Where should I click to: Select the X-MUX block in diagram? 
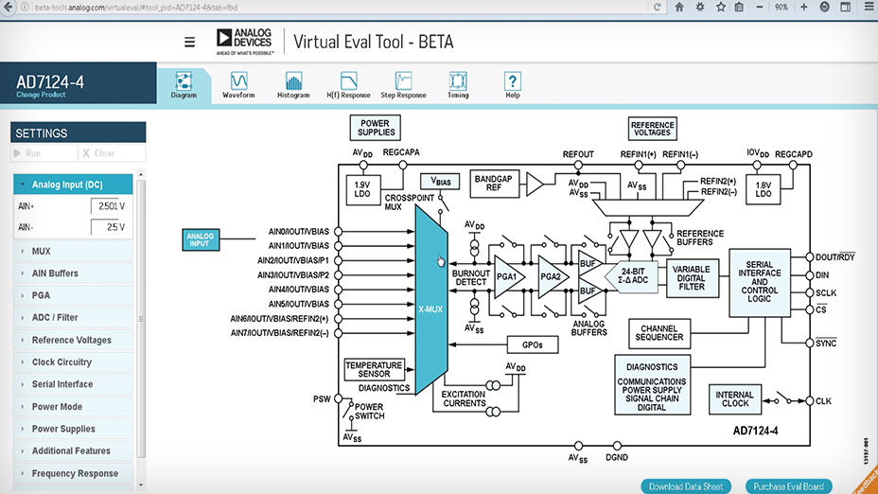coord(430,300)
